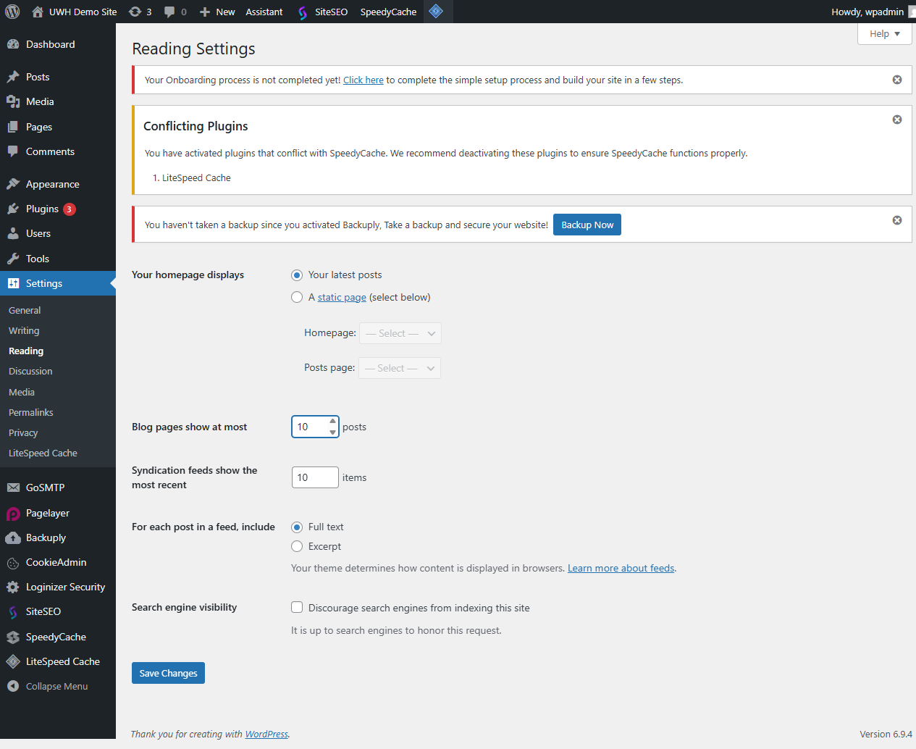Viewport: 916px width, 749px height.
Task: Open the Writing settings submenu
Action: pos(24,330)
